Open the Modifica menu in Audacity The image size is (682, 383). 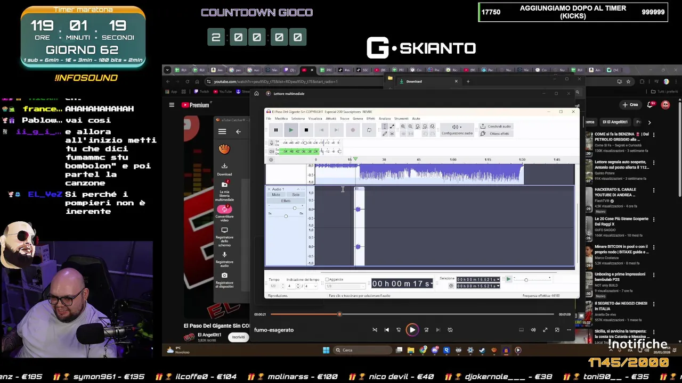tap(281, 119)
